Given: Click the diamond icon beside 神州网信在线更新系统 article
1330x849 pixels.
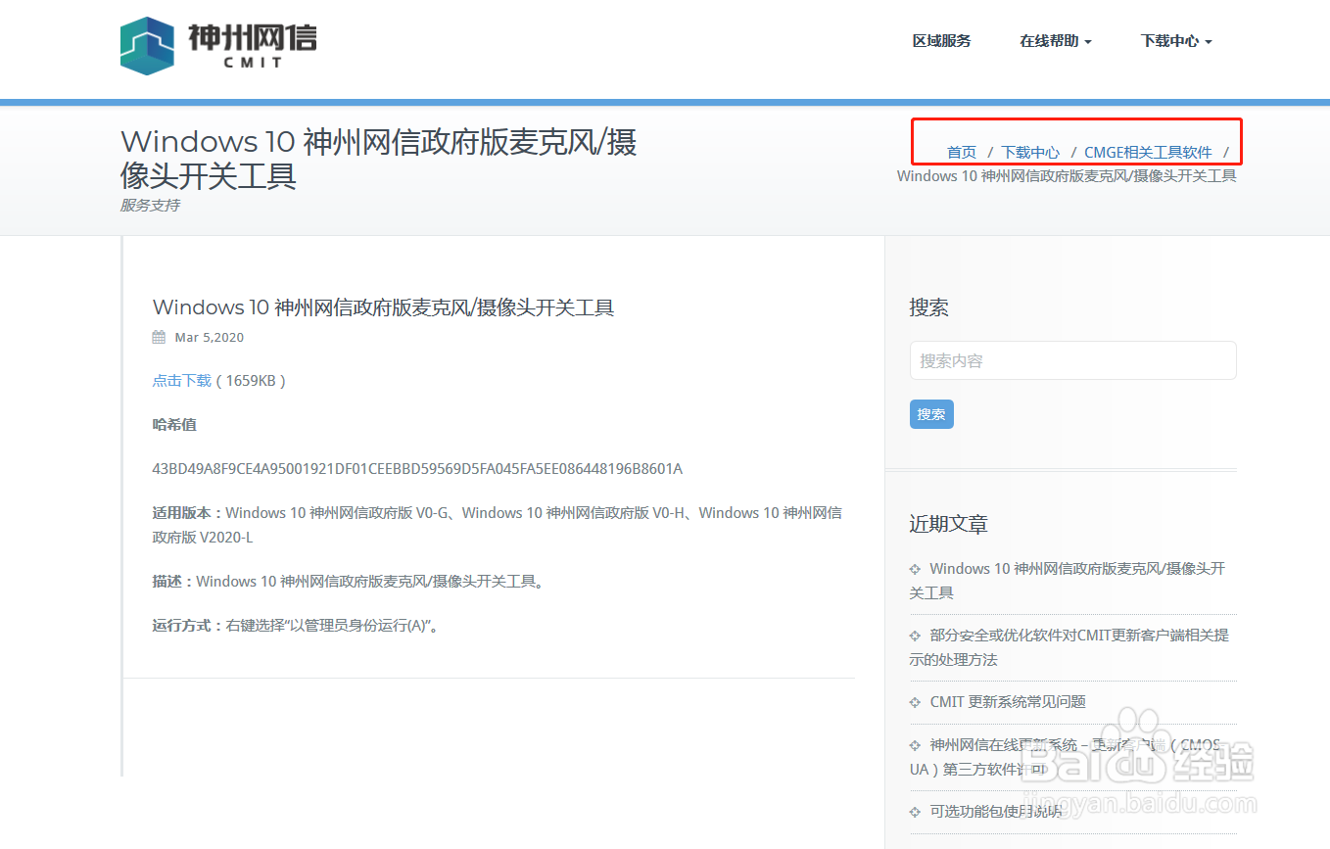Looking at the screenshot, I should point(917,745).
